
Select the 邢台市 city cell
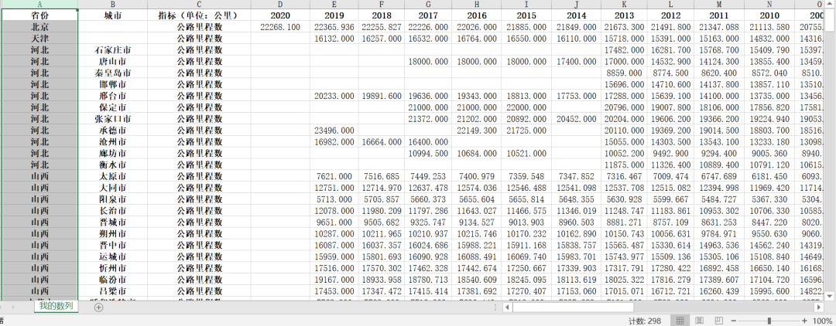click(113, 97)
